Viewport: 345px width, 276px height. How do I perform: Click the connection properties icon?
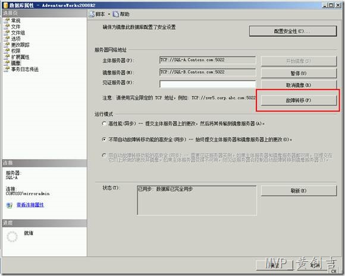(x=10, y=205)
